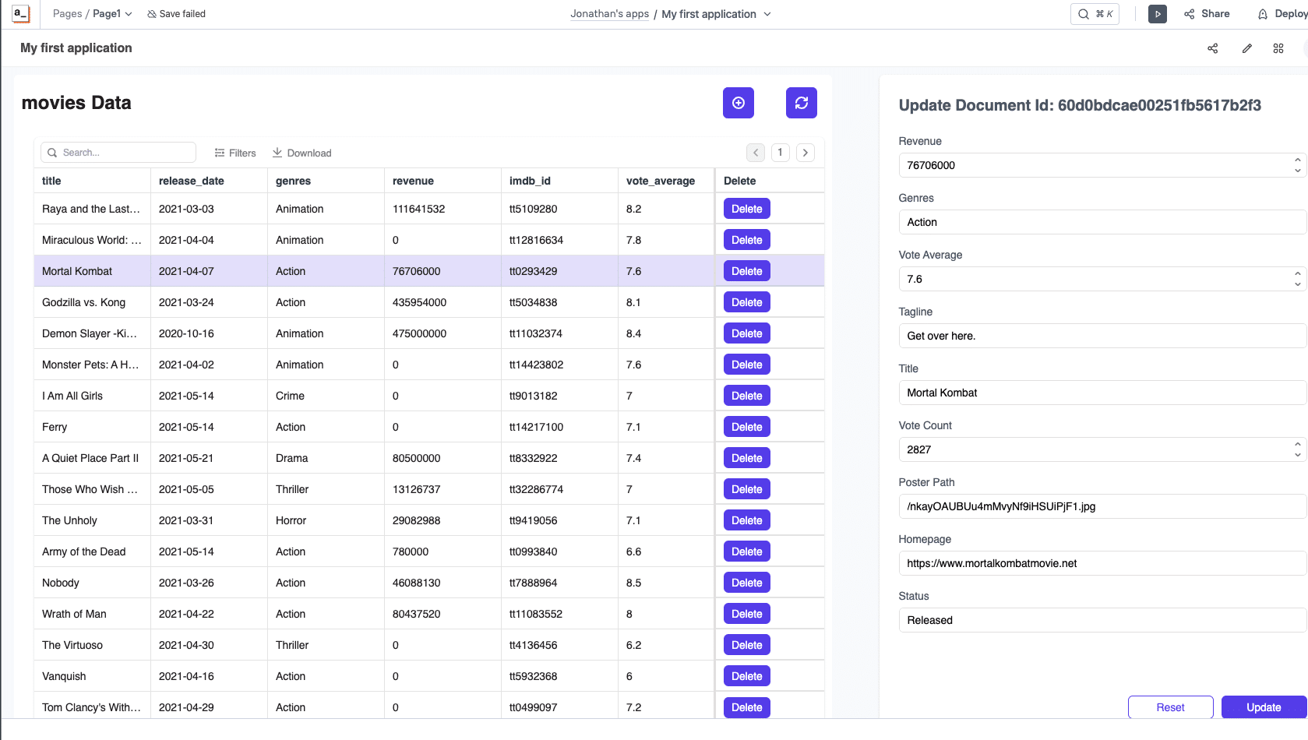Viewport: 1308px width, 740px height.
Task: Click the share icon beside pencil
Action: (x=1212, y=48)
